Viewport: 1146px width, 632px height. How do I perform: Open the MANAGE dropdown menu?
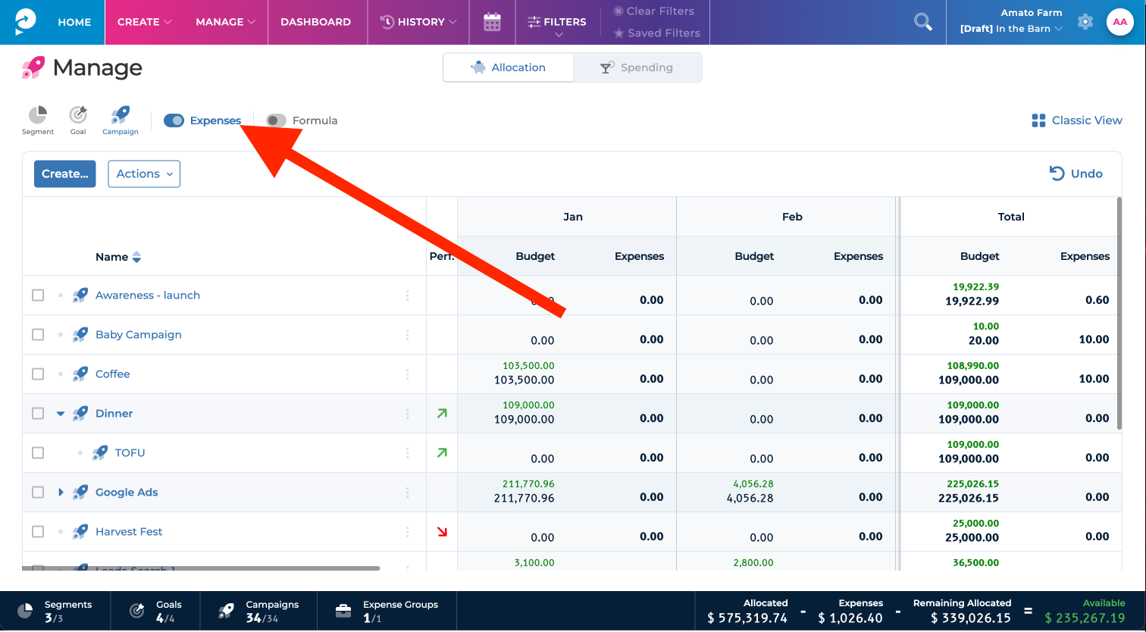click(225, 22)
